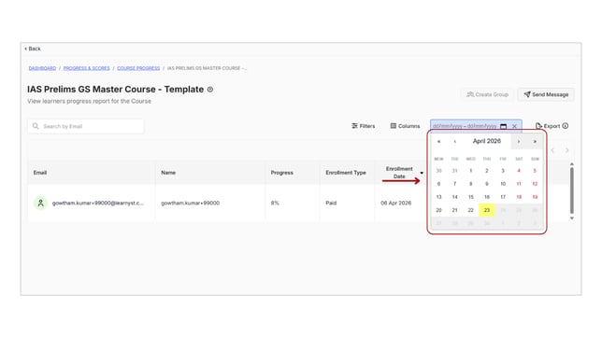
Task: Click the info icon beside course title
Action: tap(210, 90)
